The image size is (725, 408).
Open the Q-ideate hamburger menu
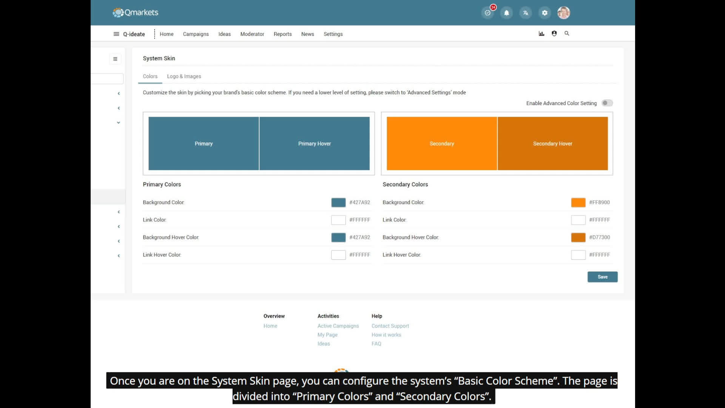[x=116, y=34]
